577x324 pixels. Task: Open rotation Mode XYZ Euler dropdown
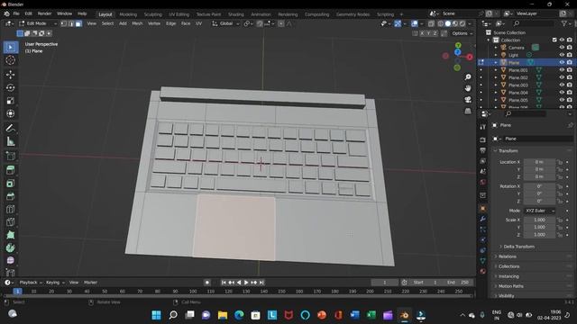[x=539, y=211]
